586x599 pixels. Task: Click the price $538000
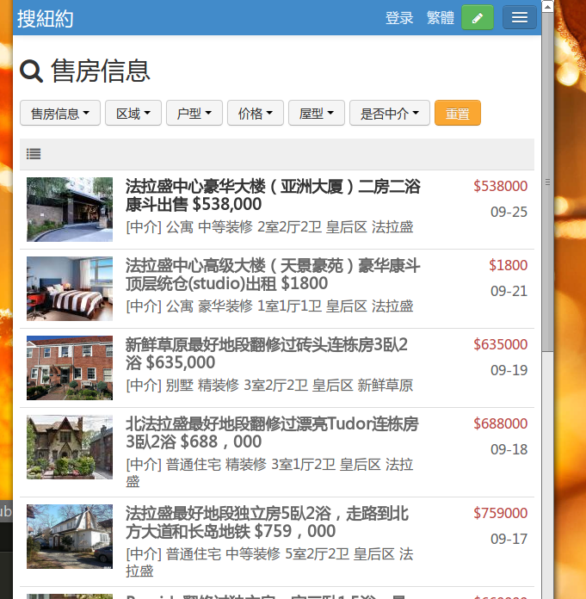501,186
